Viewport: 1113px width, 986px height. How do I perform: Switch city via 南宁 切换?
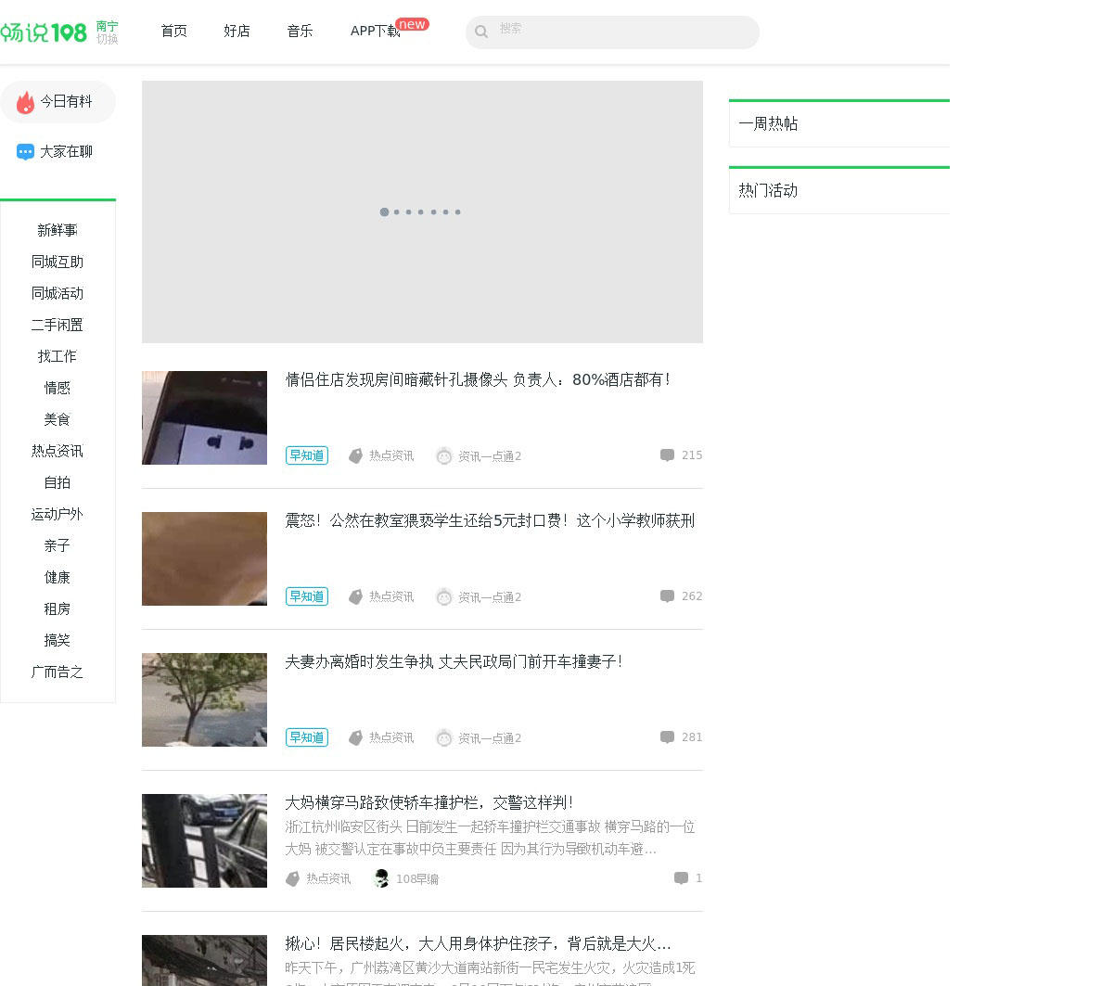[107, 32]
